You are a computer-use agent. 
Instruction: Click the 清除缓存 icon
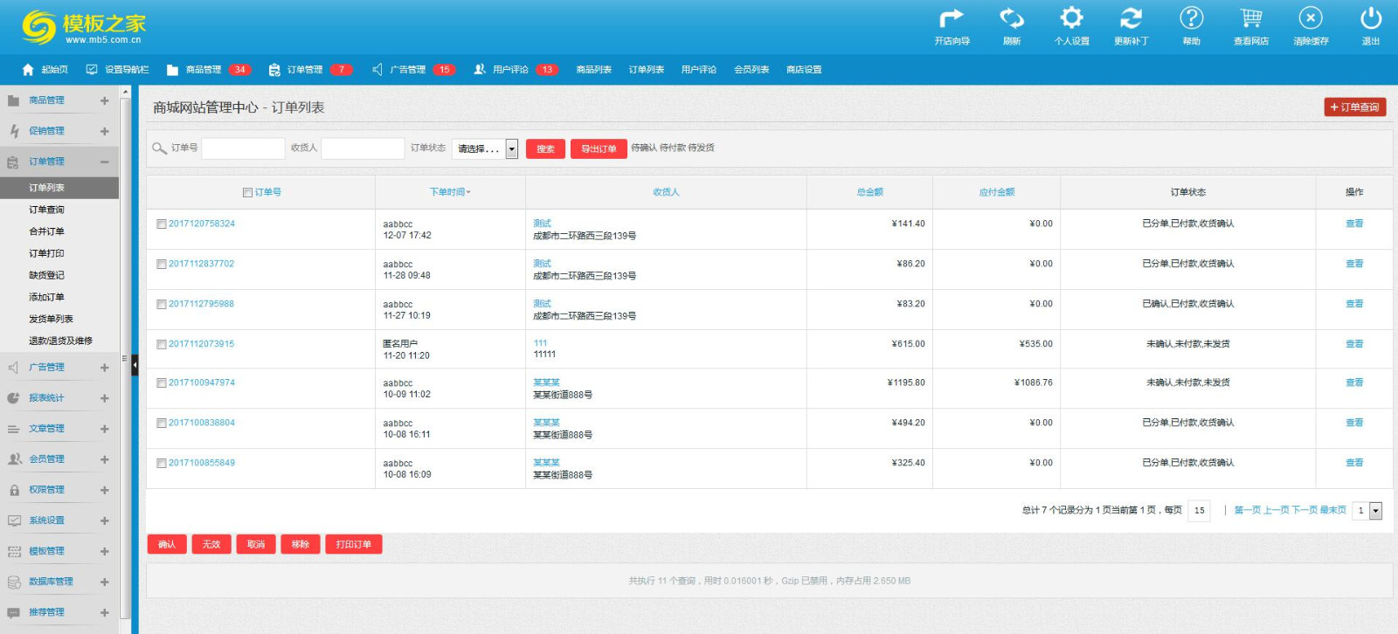click(x=1310, y=18)
